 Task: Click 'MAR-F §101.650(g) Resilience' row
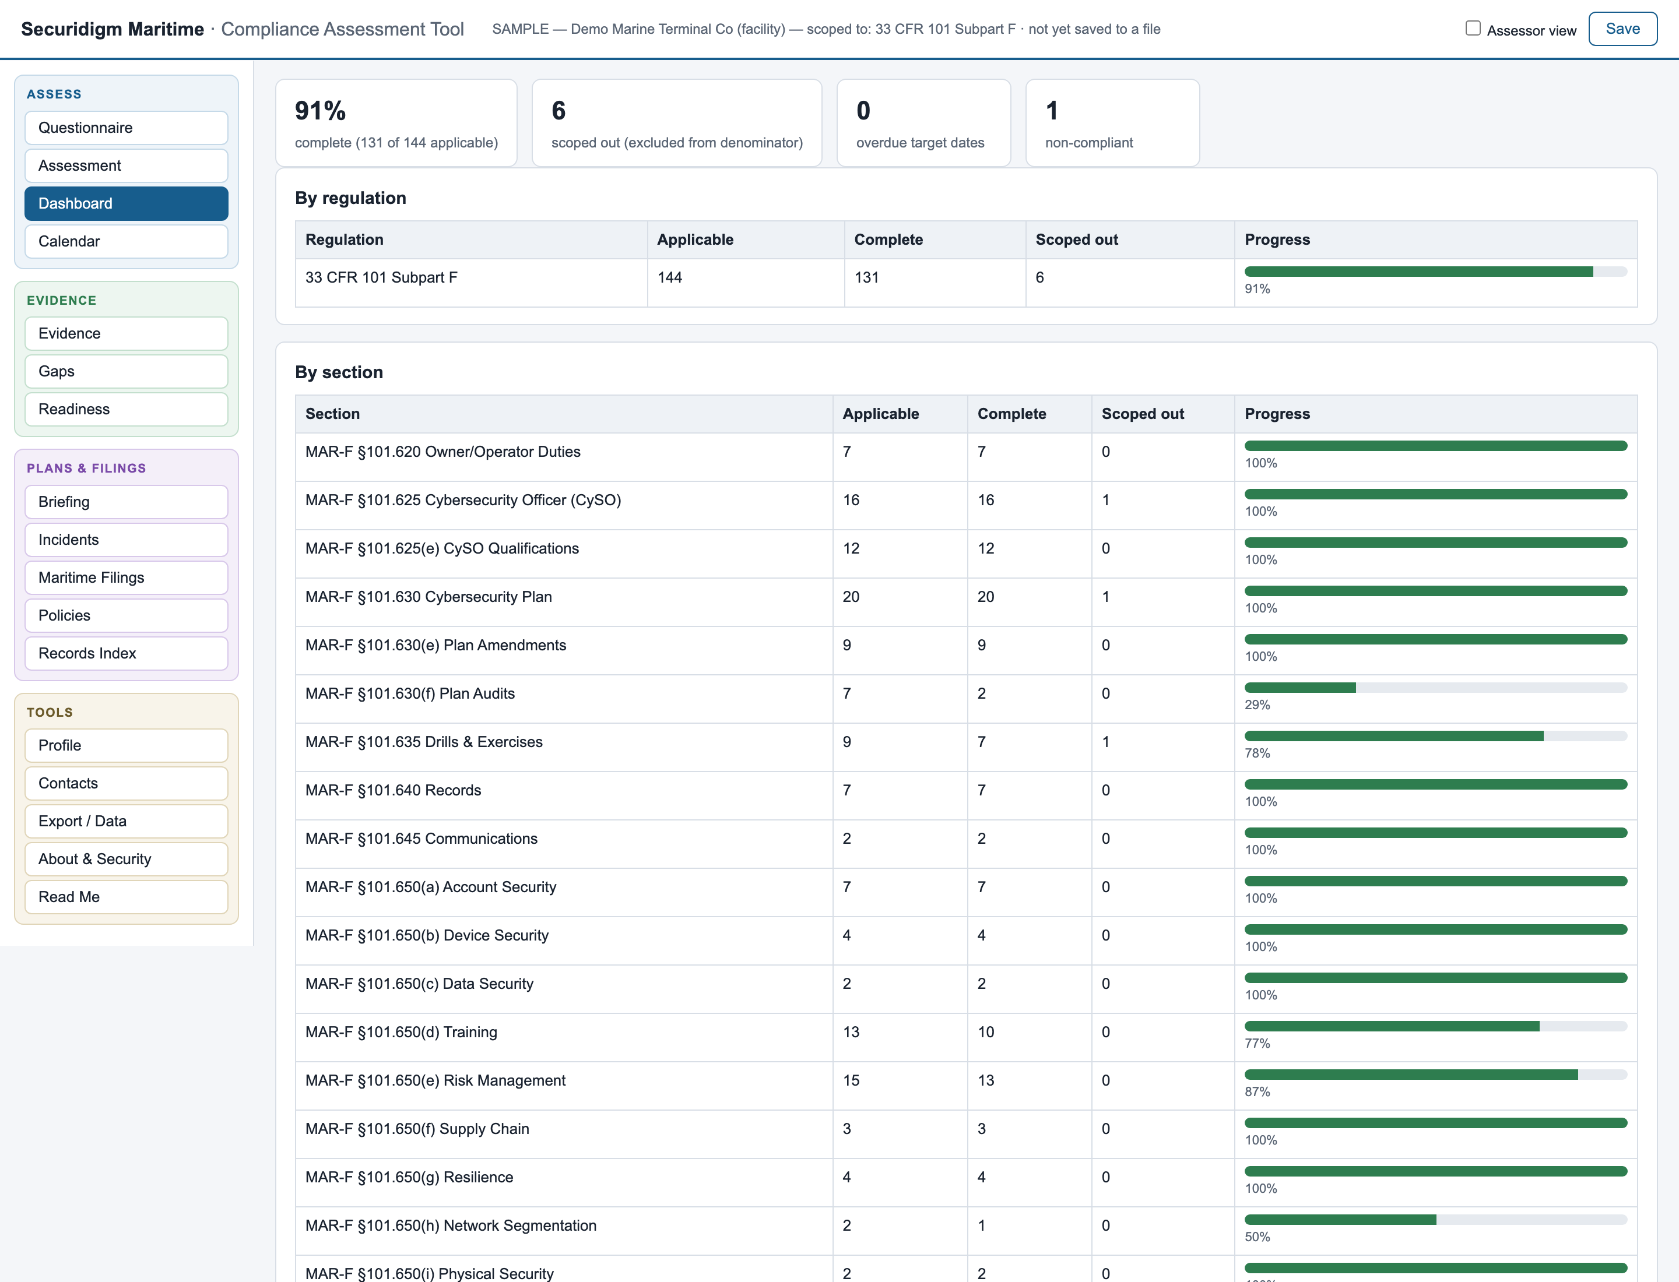pos(966,1183)
